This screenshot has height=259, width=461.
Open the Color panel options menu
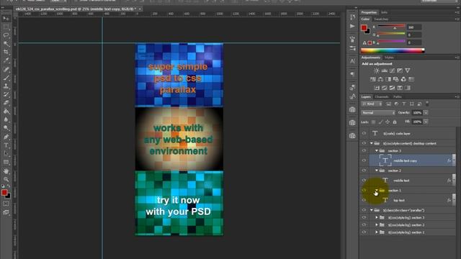[x=457, y=19]
